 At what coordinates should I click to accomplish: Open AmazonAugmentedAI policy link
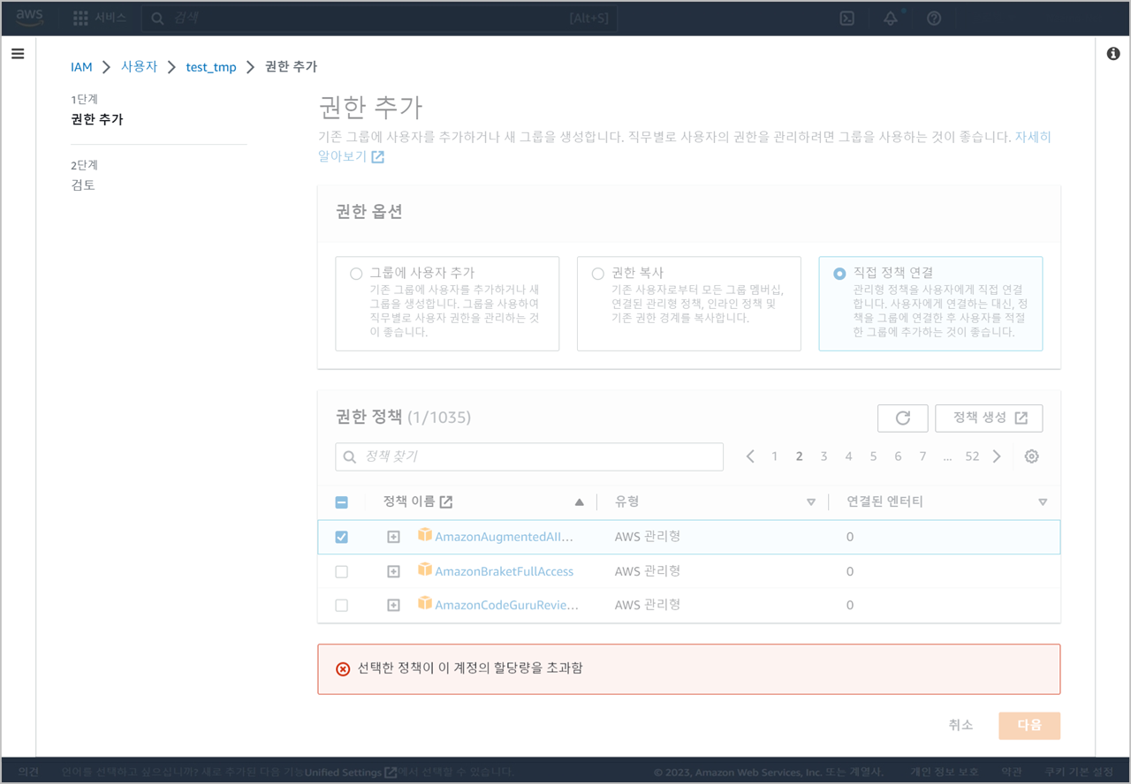pyautogui.click(x=505, y=537)
